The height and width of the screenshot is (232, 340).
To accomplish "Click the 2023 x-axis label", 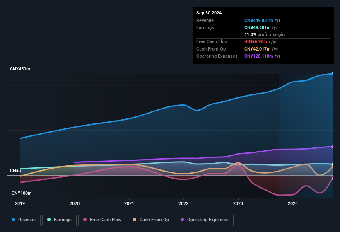I will pyautogui.click(x=238, y=203).
